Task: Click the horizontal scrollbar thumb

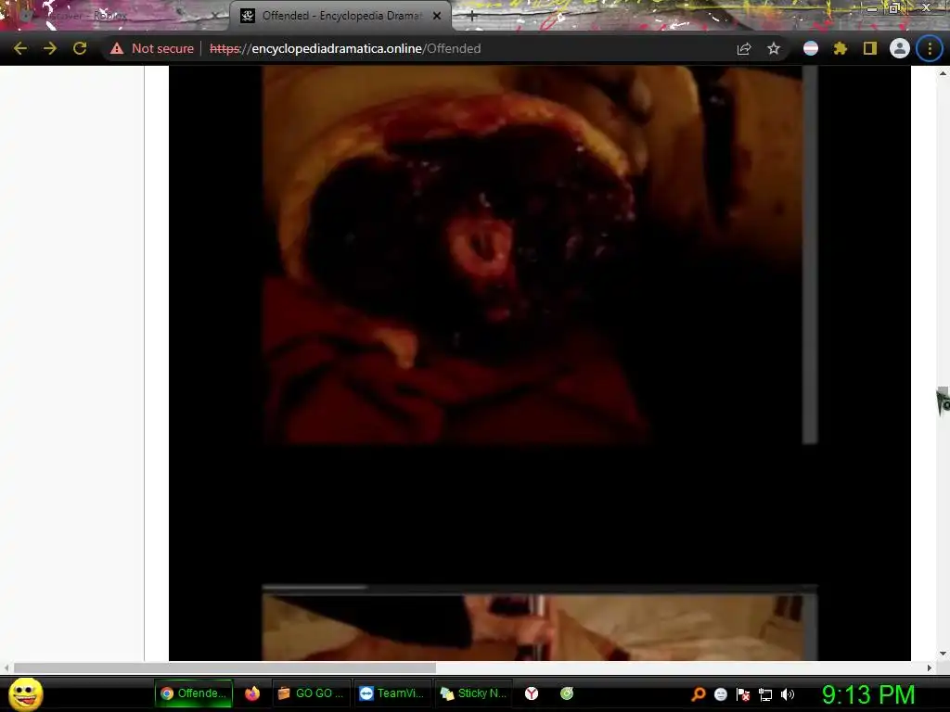Action: click(225, 667)
